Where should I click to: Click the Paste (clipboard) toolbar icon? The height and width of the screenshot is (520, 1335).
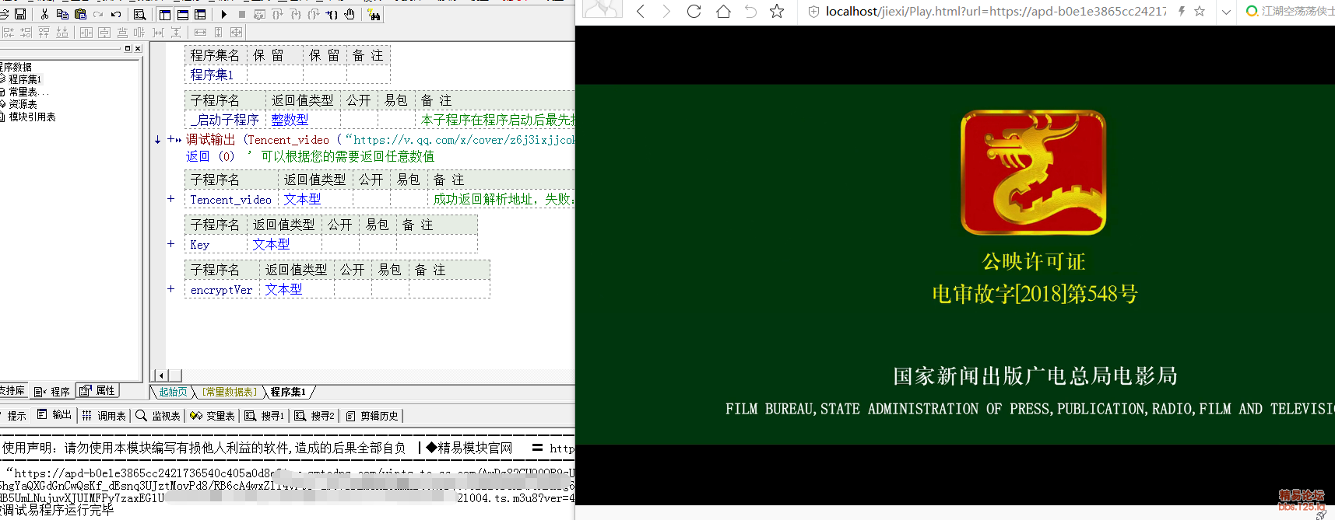(x=80, y=14)
